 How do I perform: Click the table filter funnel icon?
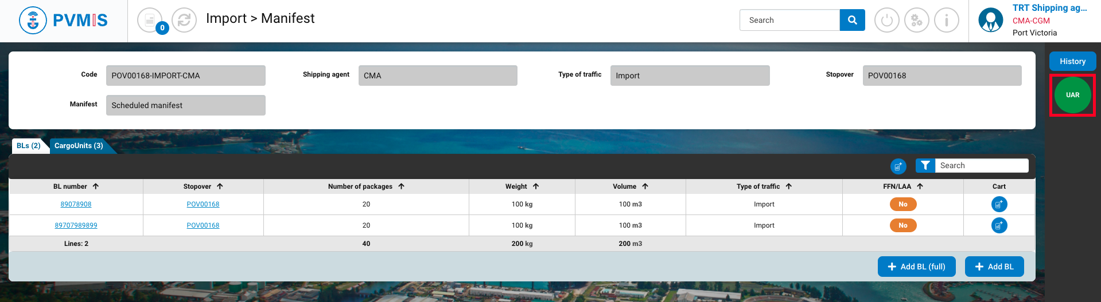click(925, 165)
